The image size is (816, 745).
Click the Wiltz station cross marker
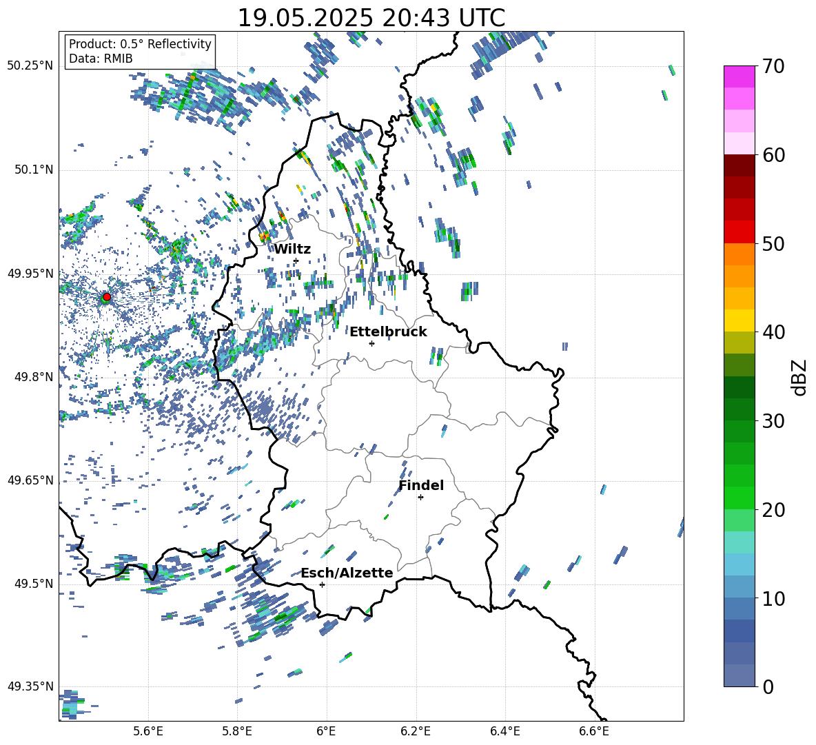pos(296,261)
